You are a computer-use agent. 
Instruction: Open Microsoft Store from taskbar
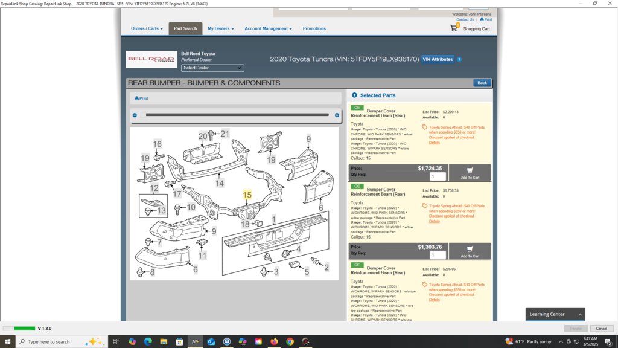coord(179,342)
